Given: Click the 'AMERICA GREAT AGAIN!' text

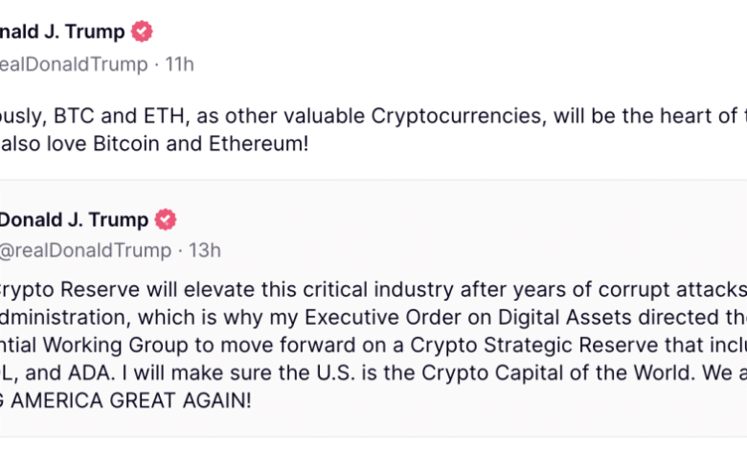Looking at the screenshot, I should pos(131,400).
